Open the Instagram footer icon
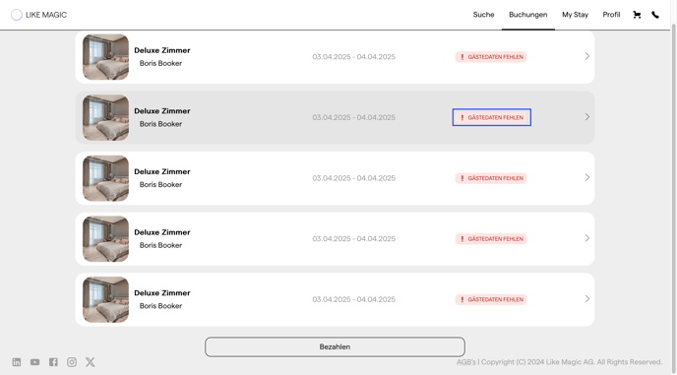 [x=72, y=362]
